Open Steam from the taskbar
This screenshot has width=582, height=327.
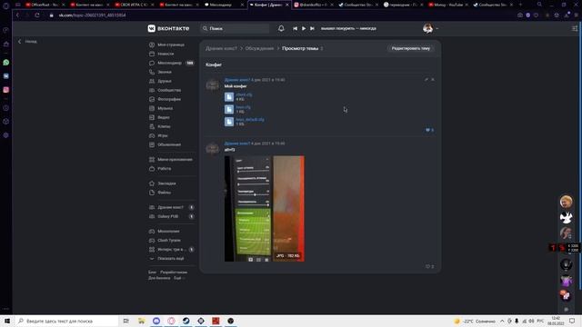pyautogui.click(x=186, y=321)
